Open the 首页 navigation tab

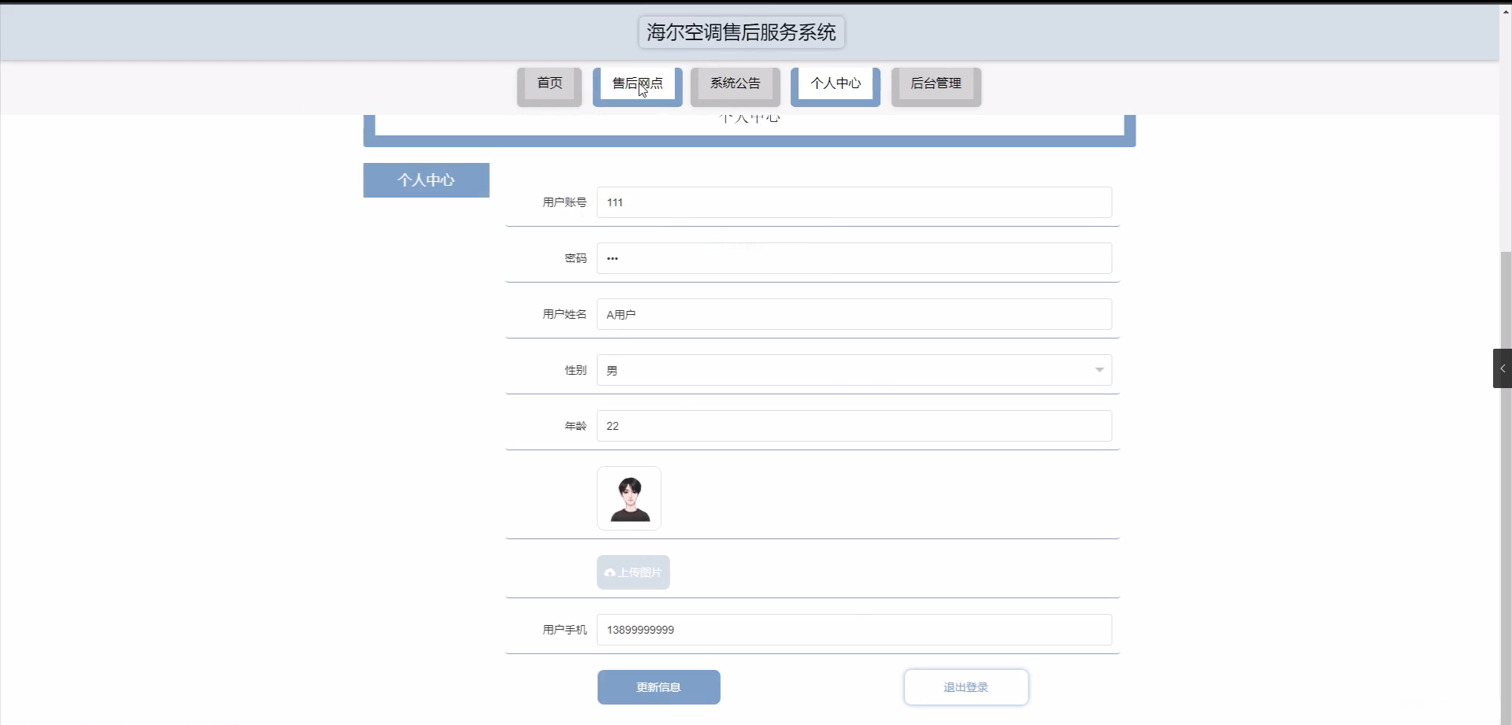coord(549,86)
